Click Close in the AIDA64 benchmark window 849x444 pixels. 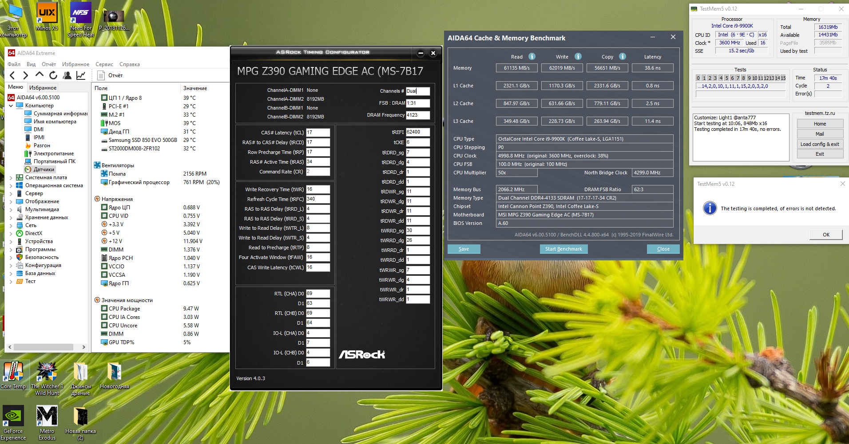pyautogui.click(x=663, y=249)
